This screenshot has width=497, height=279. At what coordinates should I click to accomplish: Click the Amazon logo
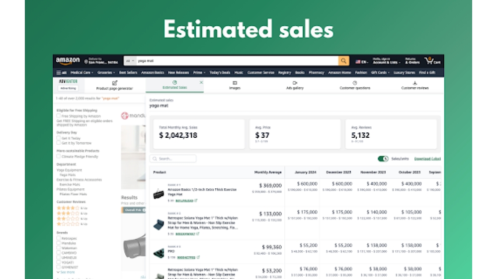(x=68, y=60)
